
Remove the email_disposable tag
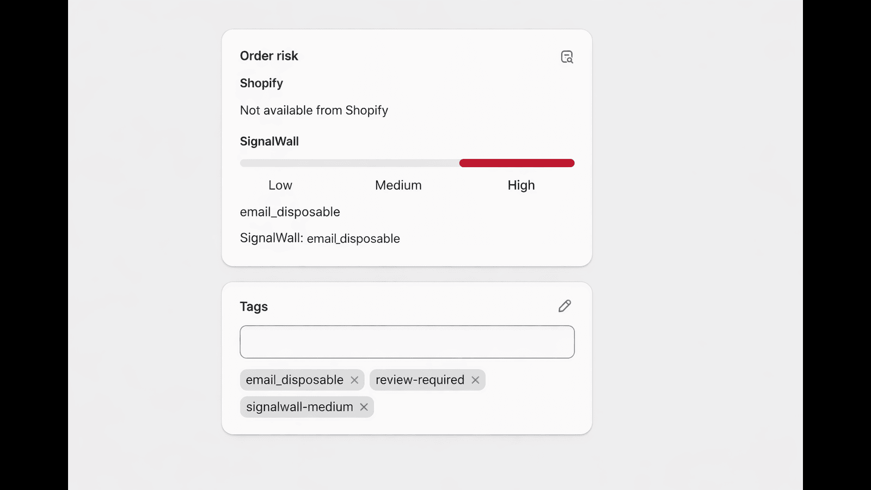354,380
